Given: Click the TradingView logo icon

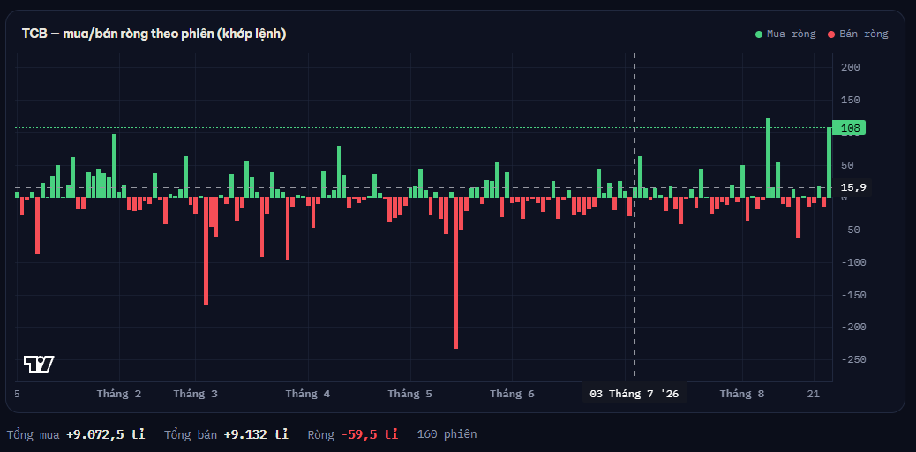Looking at the screenshot, I should pos(39,364).
